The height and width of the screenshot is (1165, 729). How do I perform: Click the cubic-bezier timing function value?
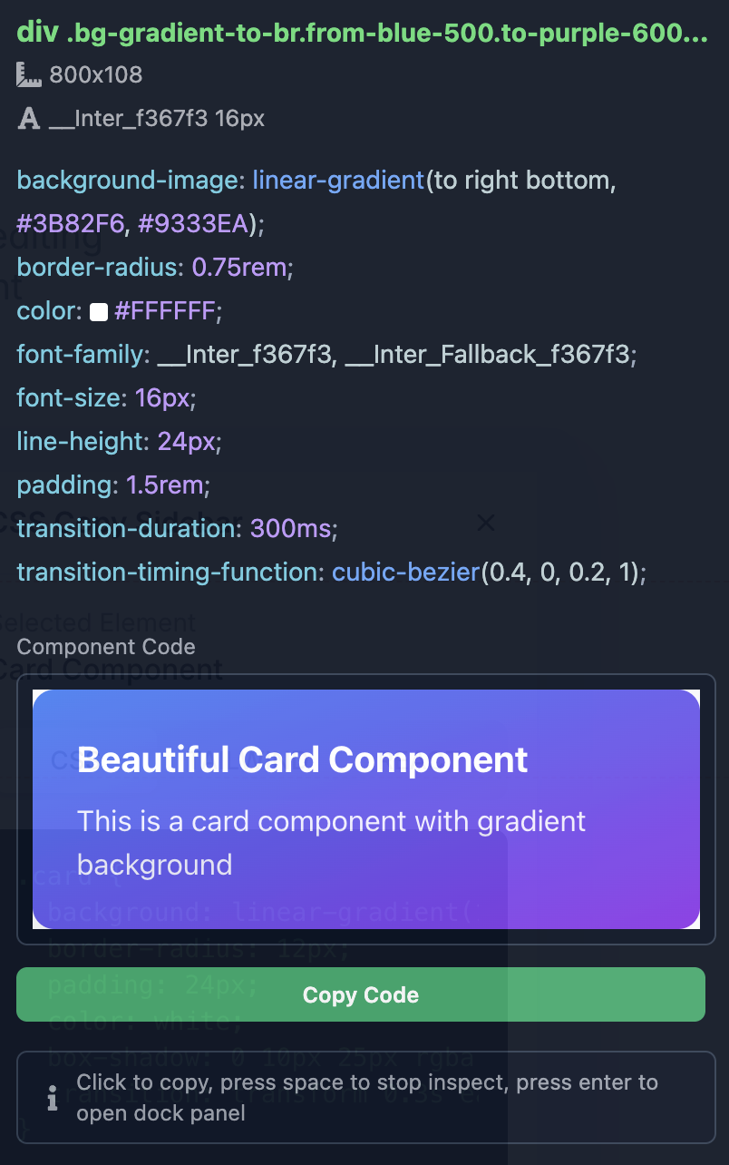405,573
